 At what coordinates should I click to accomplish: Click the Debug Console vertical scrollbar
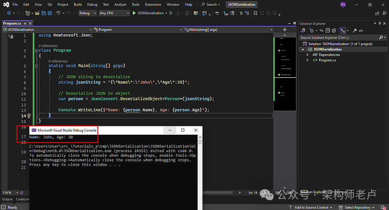tap(200, 171)
